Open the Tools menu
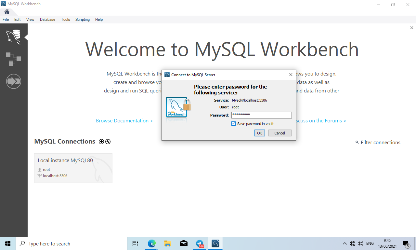 pyautogui.click(x=66, y=20)
